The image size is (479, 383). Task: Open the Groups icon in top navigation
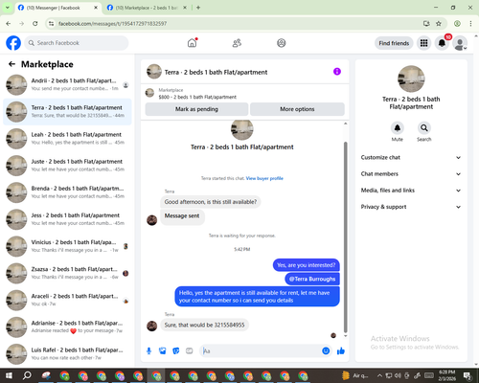click(282, 43)
